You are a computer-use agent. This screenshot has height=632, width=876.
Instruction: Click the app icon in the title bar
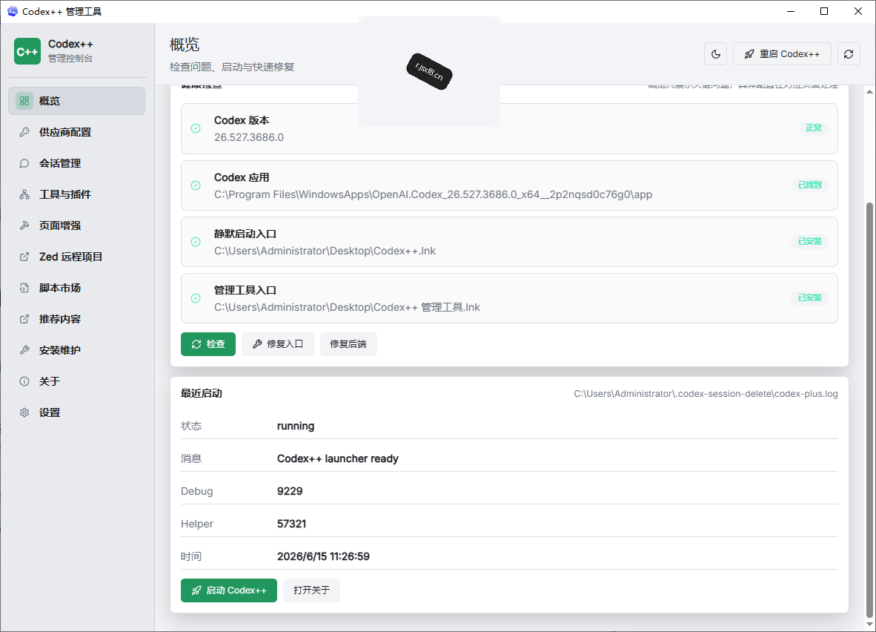tap(12, 11)
